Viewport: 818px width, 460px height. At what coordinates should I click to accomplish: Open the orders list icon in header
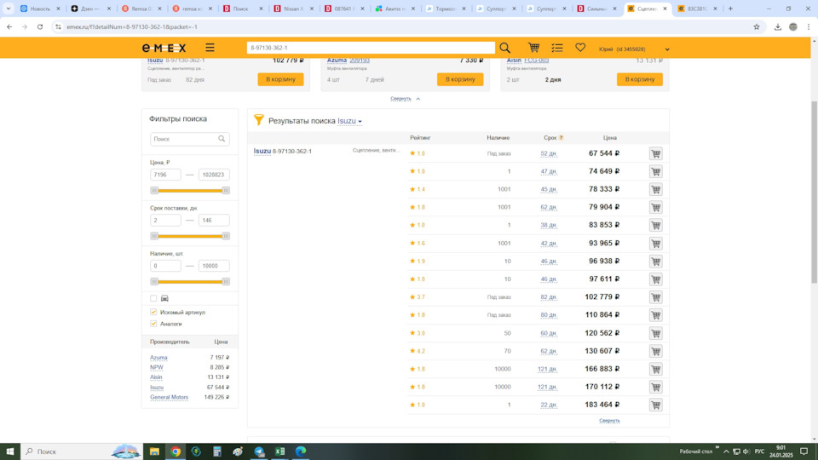557,48
